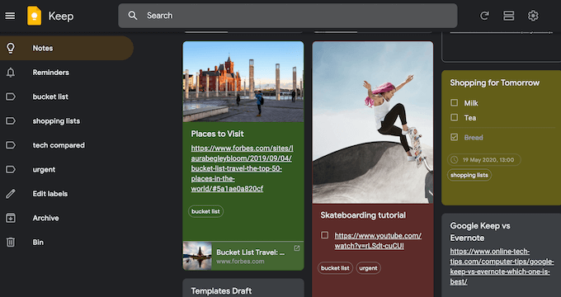
Task: Click the refresh icon
Action: (484, 16)
